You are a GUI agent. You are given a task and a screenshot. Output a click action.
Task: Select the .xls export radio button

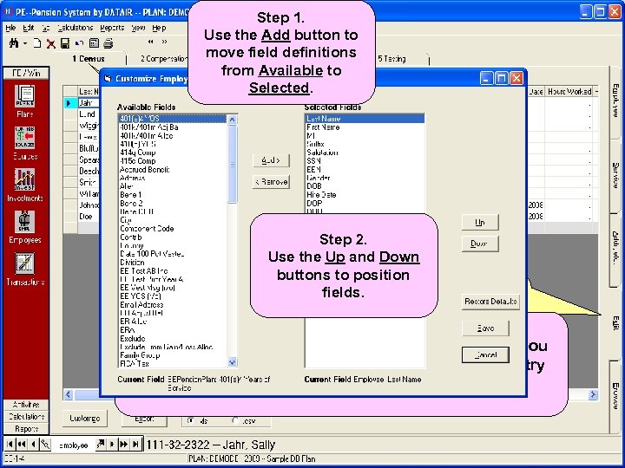coord(191,420)
